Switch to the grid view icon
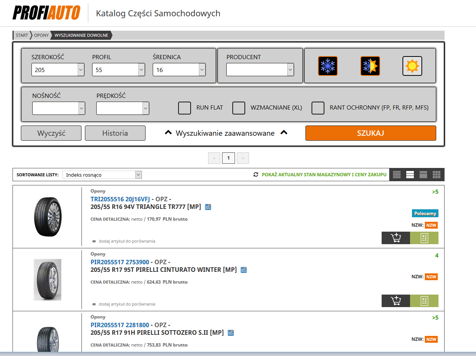Screen dimensions: 476x356 click(x=437, y=175)
